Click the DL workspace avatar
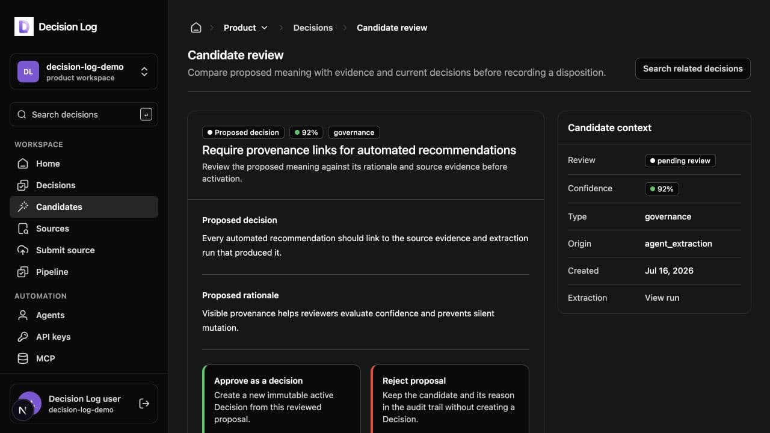 coord(28,72)
